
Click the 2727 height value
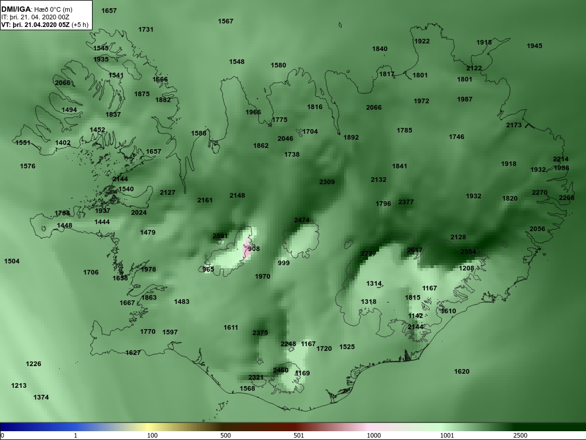[x=369, y=253]
